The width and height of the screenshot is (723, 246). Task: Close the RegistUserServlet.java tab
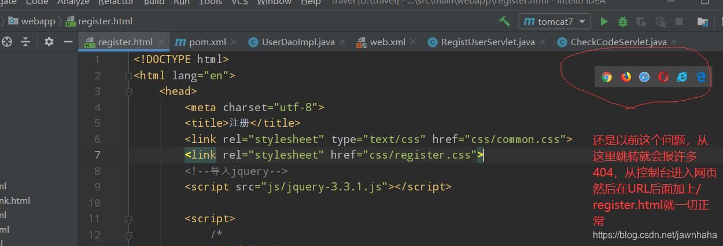pos(543,42)
